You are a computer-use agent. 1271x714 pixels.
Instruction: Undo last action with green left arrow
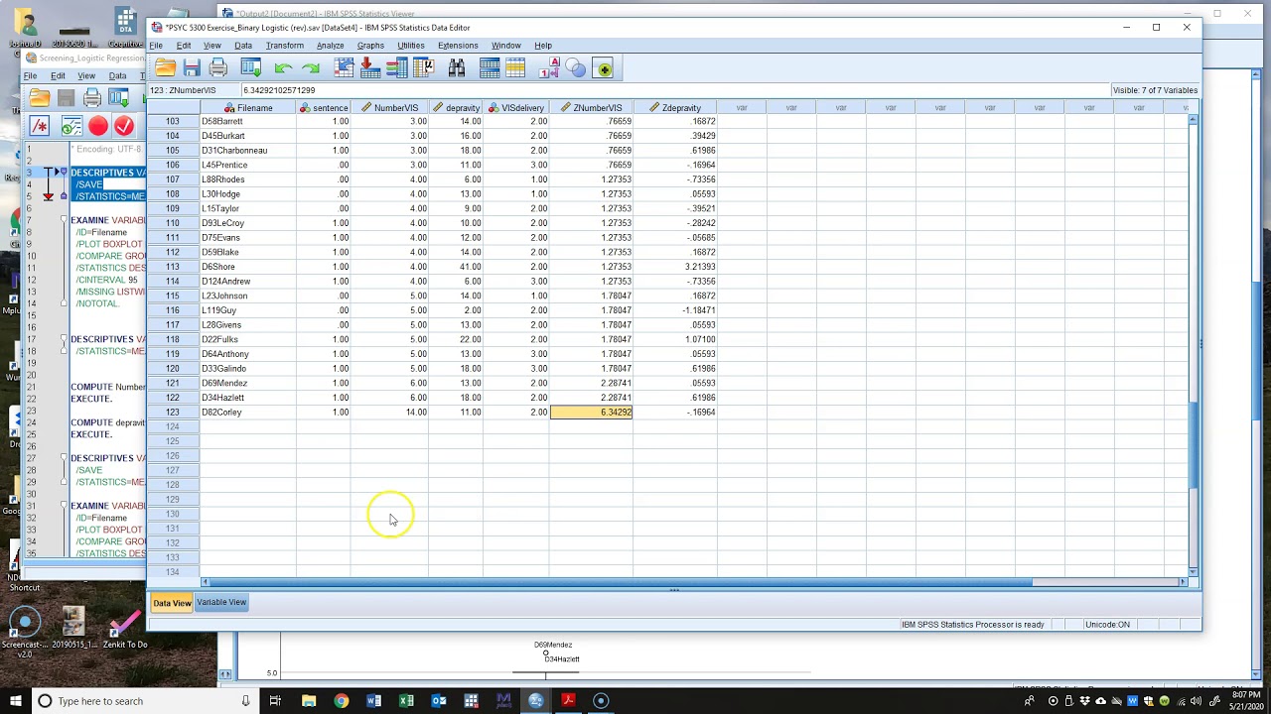(x=283, y=68)
